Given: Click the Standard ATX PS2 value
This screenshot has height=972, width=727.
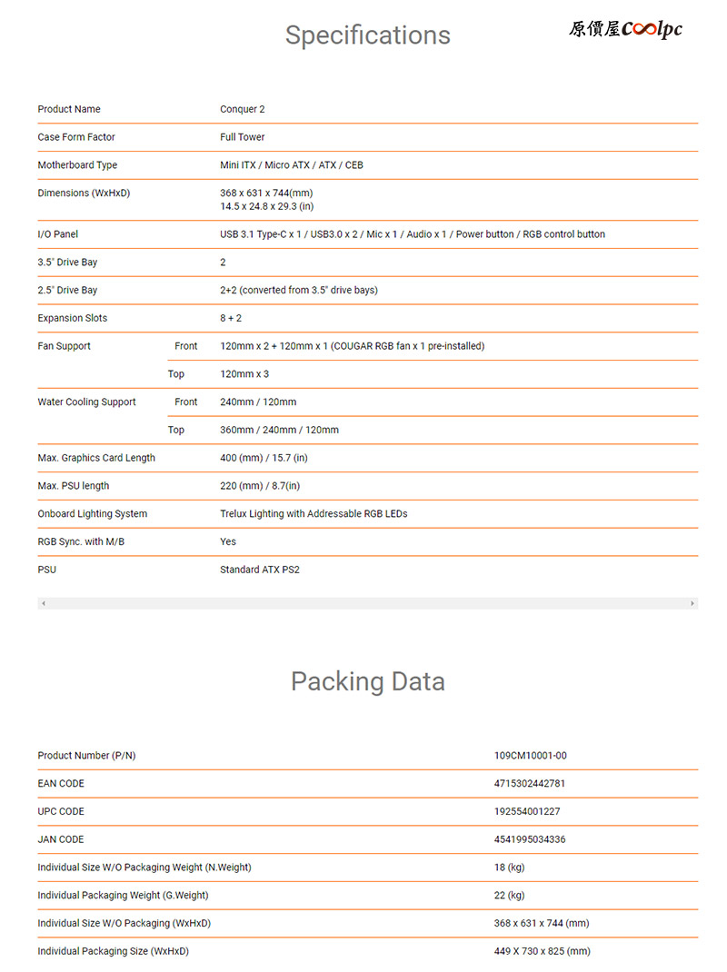Looking at the screenshot, I should (x=260, y=569).
